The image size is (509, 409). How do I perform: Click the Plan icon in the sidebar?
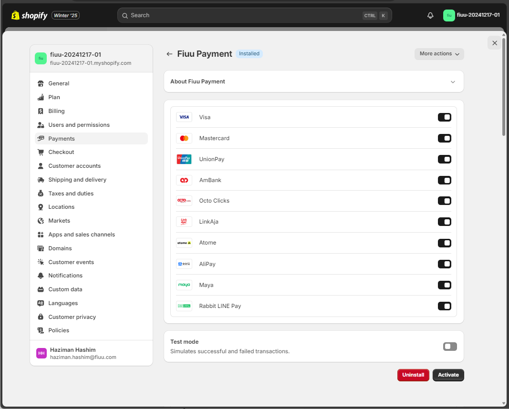[x=41, y=97]
